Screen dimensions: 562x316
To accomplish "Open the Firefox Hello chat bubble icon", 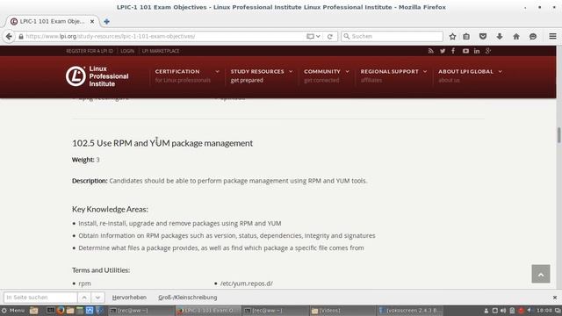I will pyautogui.click(x=533, y=36).
